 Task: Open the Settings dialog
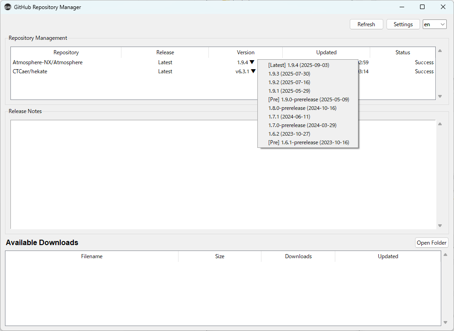click(x=403, y=24)
